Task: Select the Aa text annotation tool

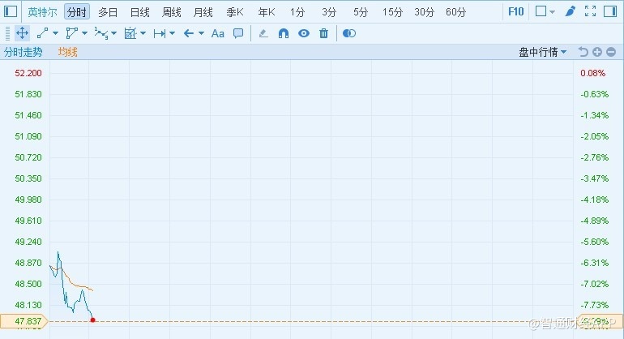Action: point(218,33)
